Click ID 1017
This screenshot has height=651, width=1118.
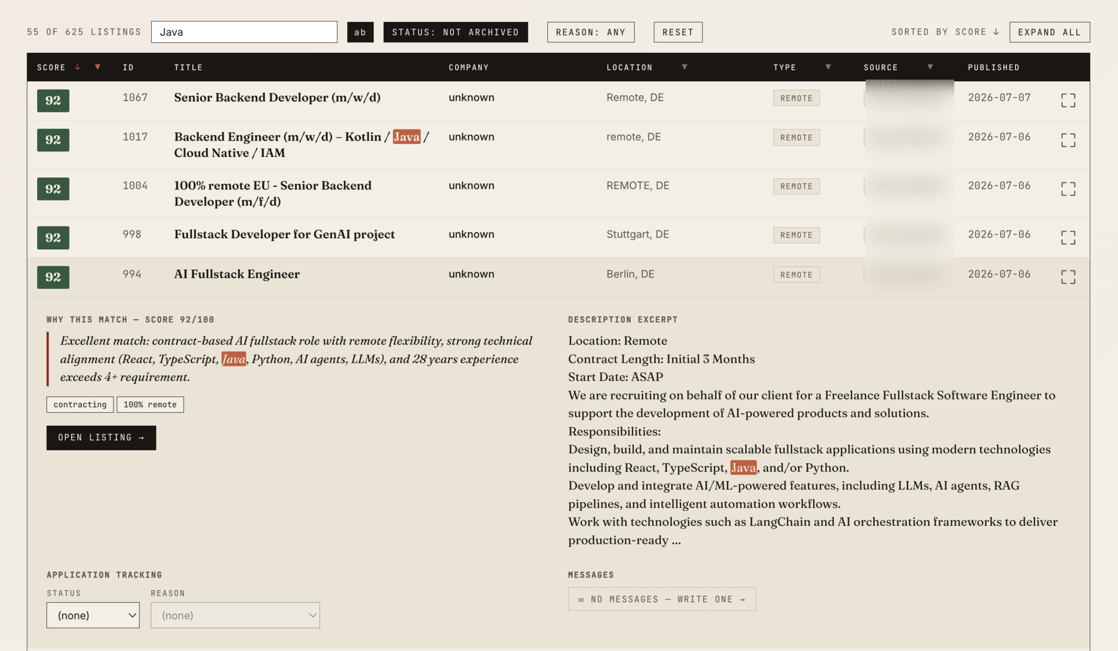pos(135,137)
